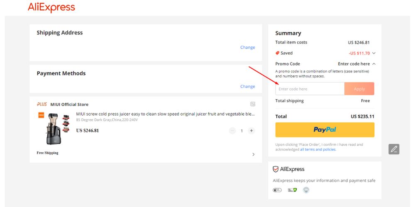Image resolution: width=415 pixels, height=207 pixels.
Task: Click the 'Payment Methods' heading
Action: [x=61, y=73]
